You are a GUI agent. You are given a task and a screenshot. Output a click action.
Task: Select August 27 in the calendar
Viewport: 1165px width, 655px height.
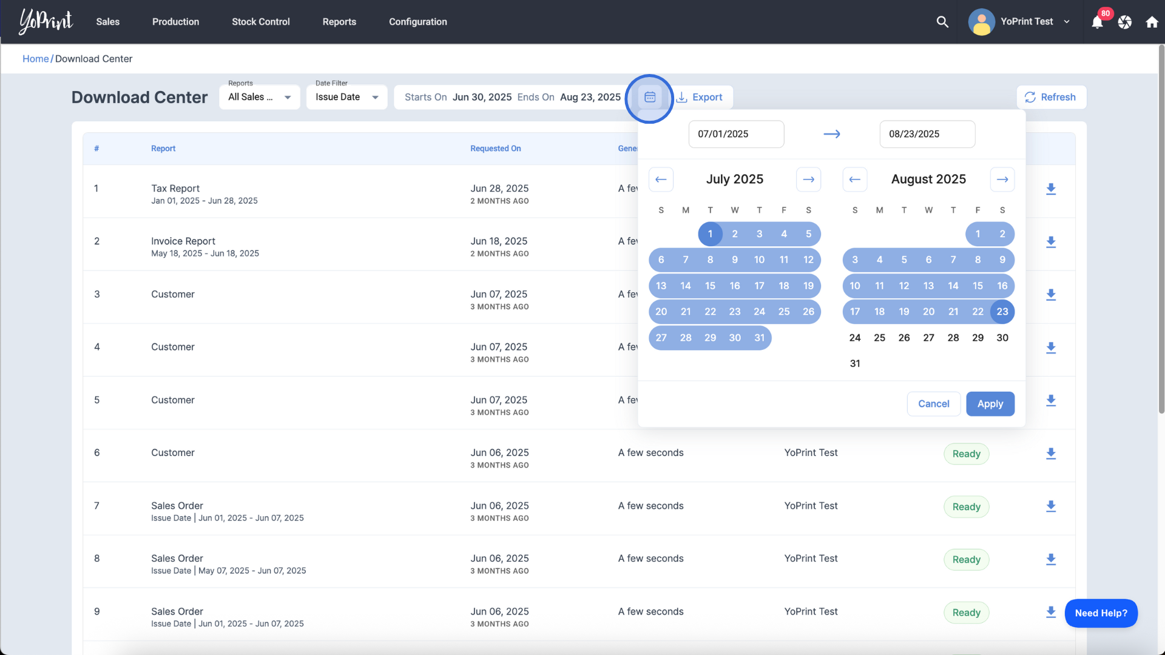pyautogui.click(x=928, y=338)
